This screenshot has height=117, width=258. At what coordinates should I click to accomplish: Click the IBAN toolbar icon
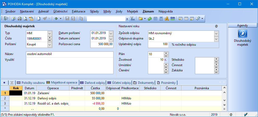click(x=173, y=19)
